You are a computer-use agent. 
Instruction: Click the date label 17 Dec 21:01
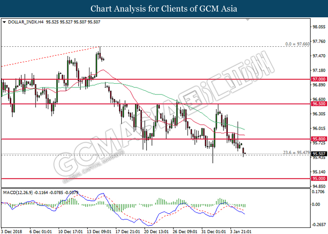128,232
